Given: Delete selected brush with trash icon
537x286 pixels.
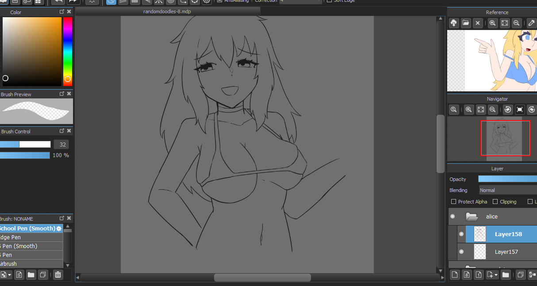Looking at the screenshot, I should point(58,275).
